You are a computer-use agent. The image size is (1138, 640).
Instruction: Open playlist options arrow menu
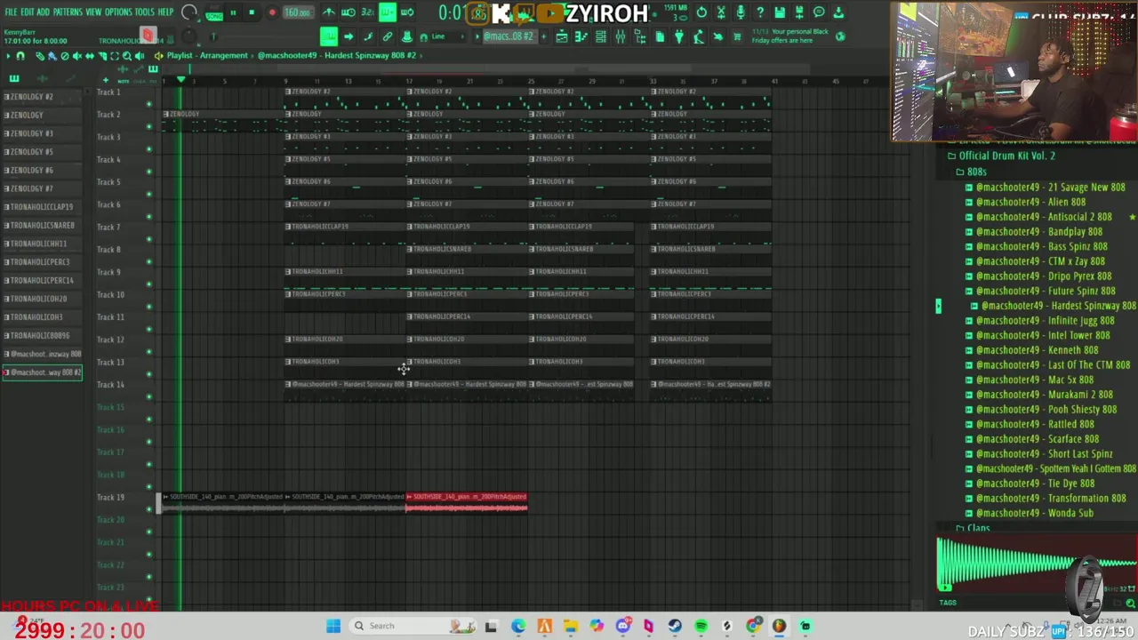click(x=7, y=55)
